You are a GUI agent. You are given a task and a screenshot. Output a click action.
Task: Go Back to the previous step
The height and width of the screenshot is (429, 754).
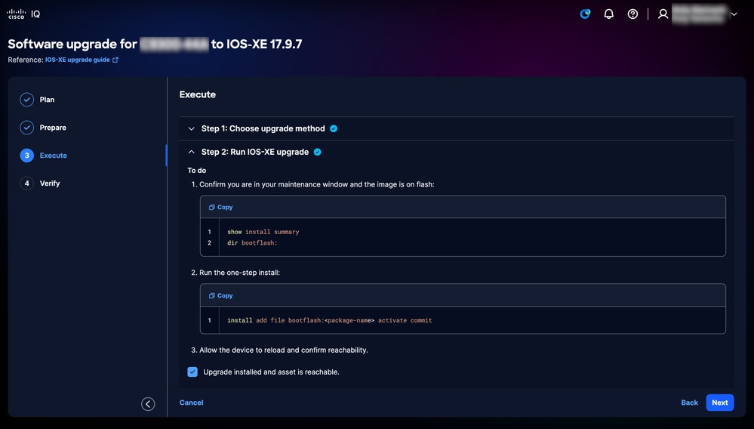tap(690, 403)
